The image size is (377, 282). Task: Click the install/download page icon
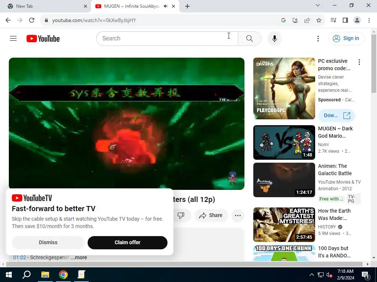pyautogui.click(x=295, y=20)
